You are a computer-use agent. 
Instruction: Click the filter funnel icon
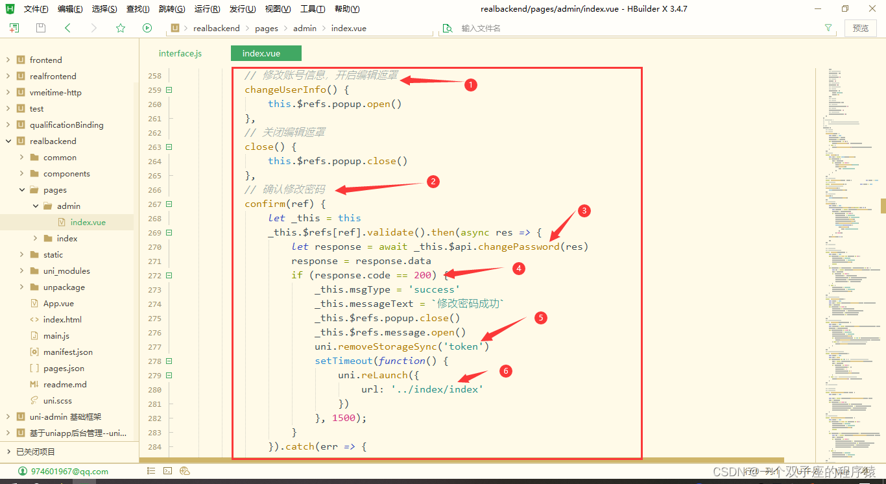(x=828, y=28)
